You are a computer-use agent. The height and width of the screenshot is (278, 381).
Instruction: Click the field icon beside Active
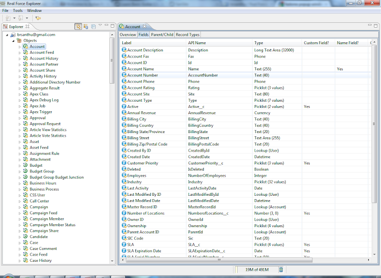point(124,106)
